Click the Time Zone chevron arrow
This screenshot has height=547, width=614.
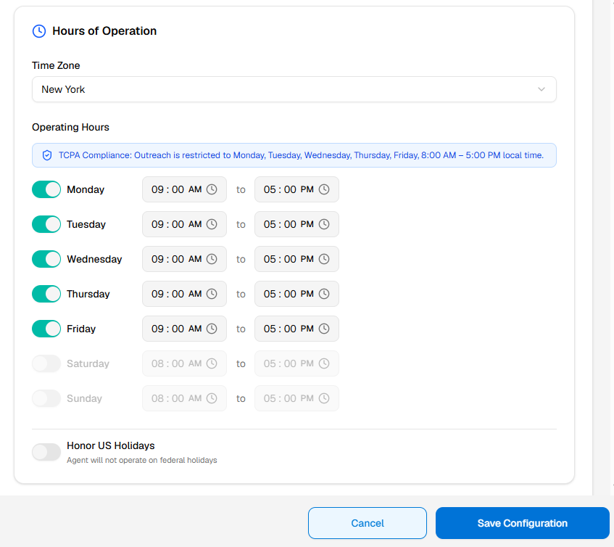[541, 89]
